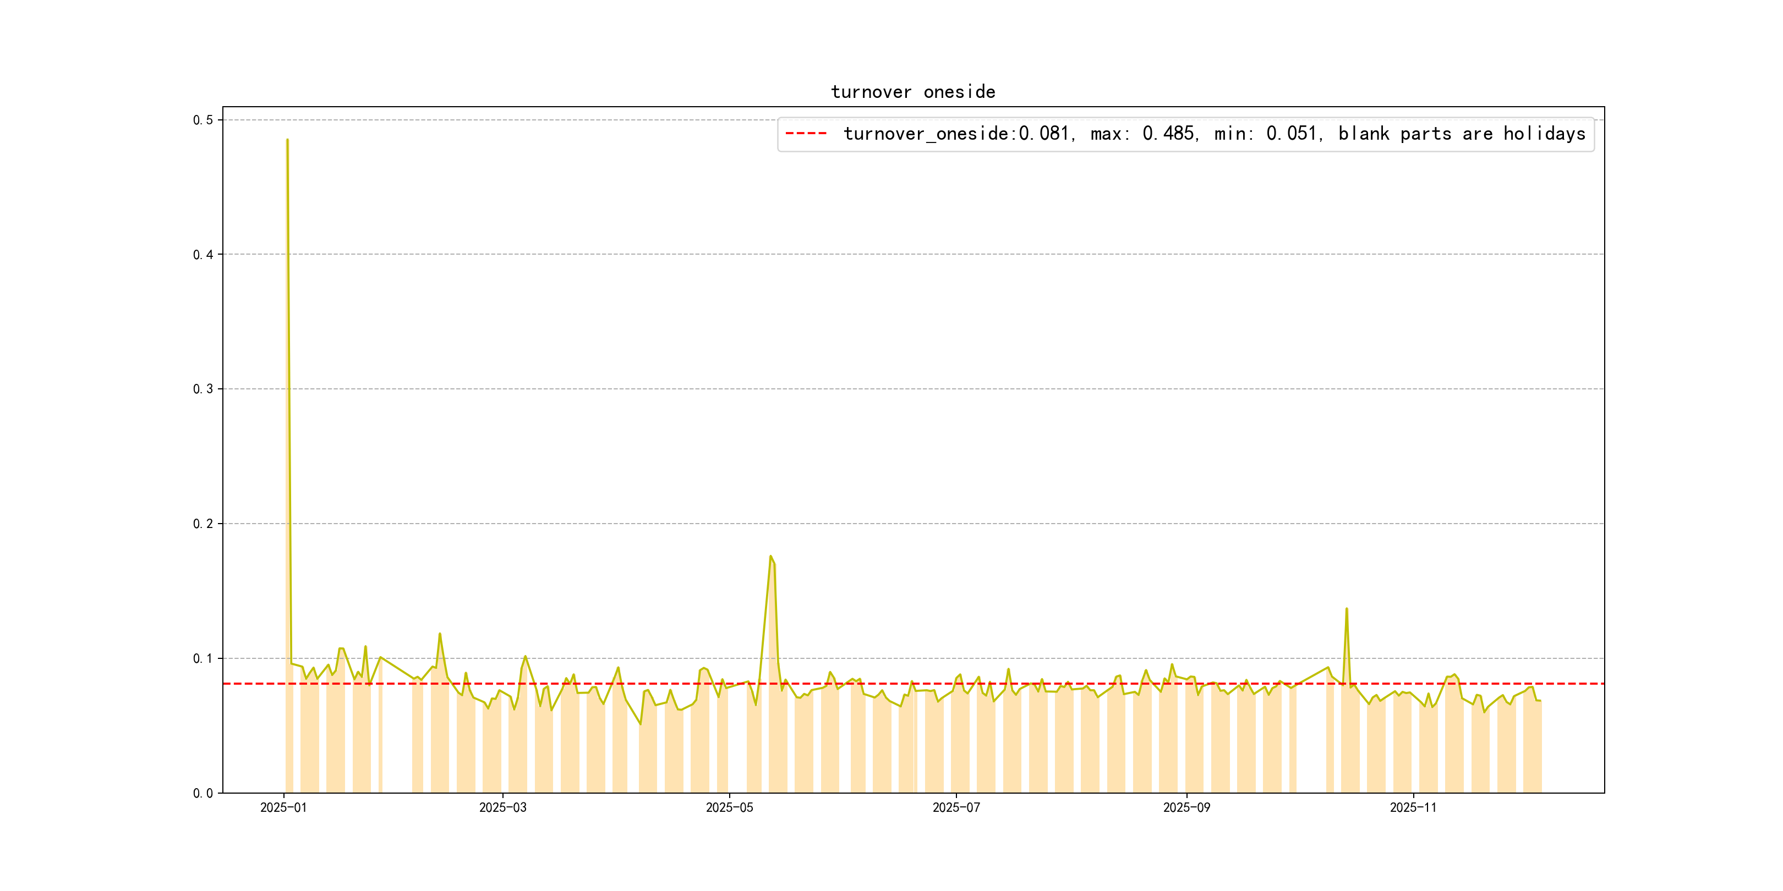Click the 0.2 y-axis tick label

(203, 524)
